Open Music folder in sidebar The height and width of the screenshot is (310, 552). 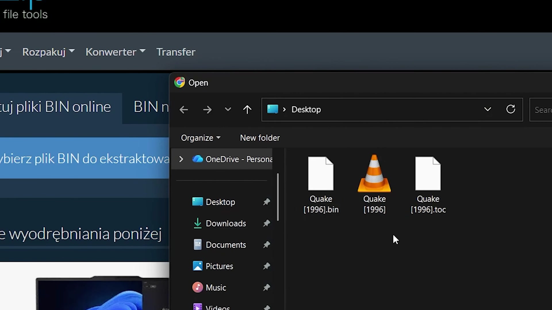tap(216, 288)
